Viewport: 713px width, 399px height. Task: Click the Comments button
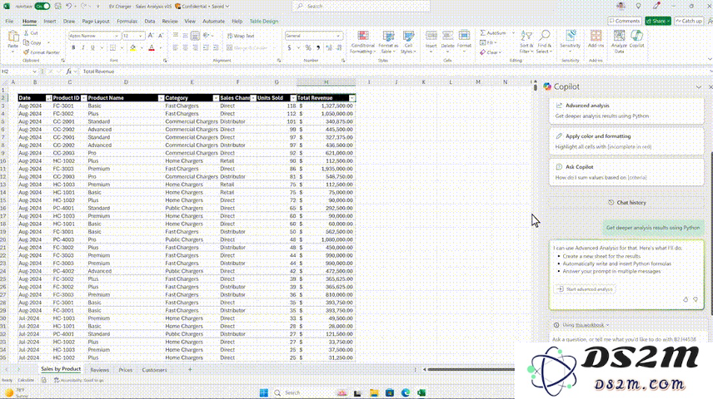tap(625, 21)
